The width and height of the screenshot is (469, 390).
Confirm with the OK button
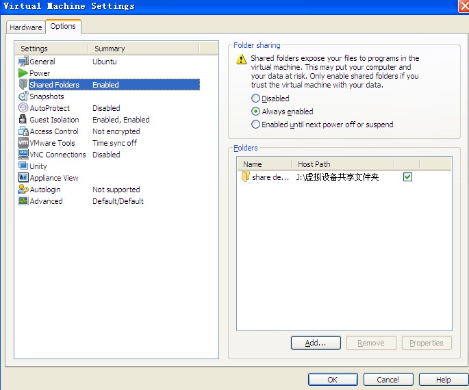point(333,380)
